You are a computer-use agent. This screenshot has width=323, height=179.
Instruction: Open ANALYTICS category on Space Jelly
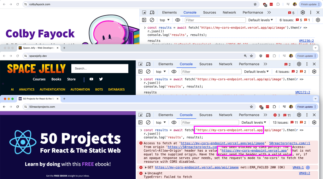point(27,90)
